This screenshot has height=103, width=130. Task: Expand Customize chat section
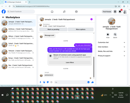pos(112,42)
